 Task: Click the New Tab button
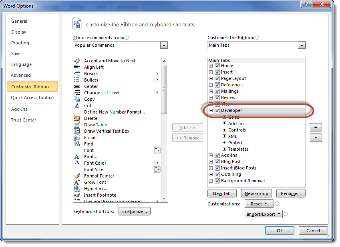pos(222,193)
